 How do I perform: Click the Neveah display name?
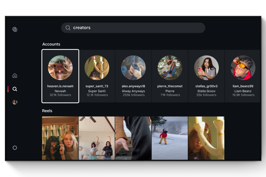tap(60, 91)
